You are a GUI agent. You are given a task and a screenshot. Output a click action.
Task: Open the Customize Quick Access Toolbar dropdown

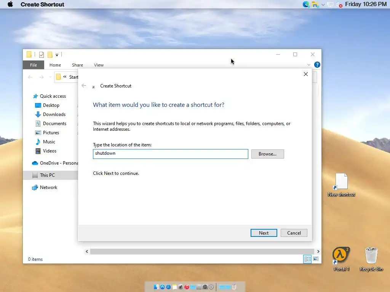[57, 55]
